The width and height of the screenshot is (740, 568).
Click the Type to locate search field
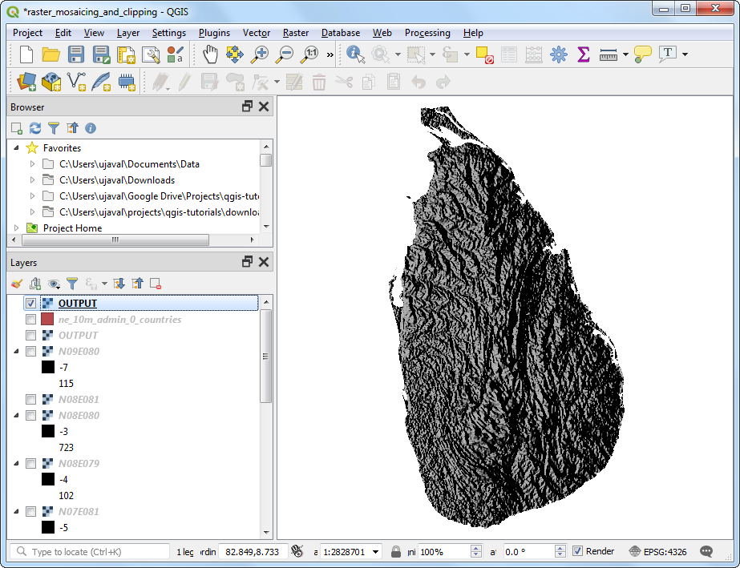pyautogui.click(x=88, y=552)
